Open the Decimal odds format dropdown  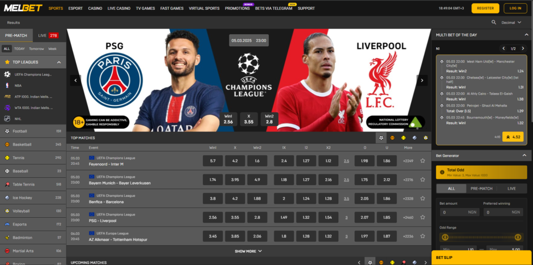tap(511, 22)
